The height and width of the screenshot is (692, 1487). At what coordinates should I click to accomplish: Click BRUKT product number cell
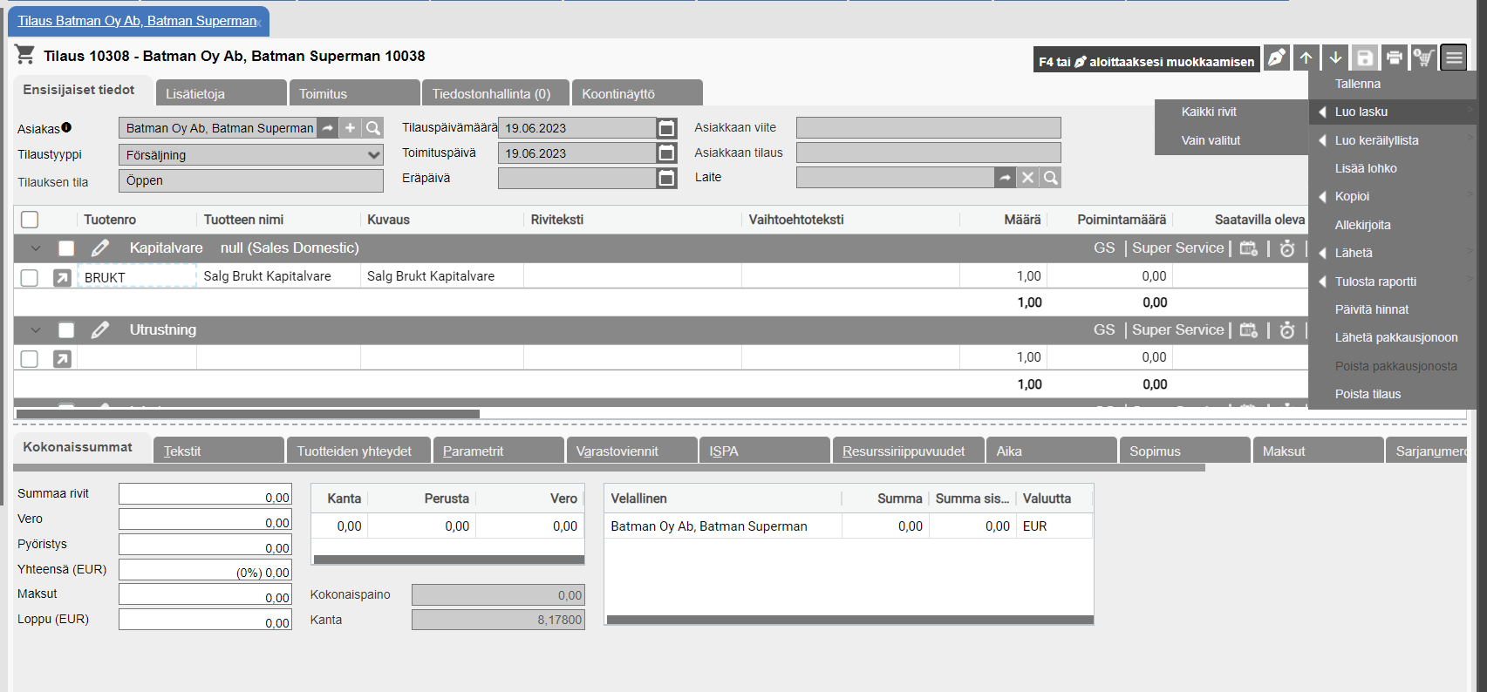[138, 277]
